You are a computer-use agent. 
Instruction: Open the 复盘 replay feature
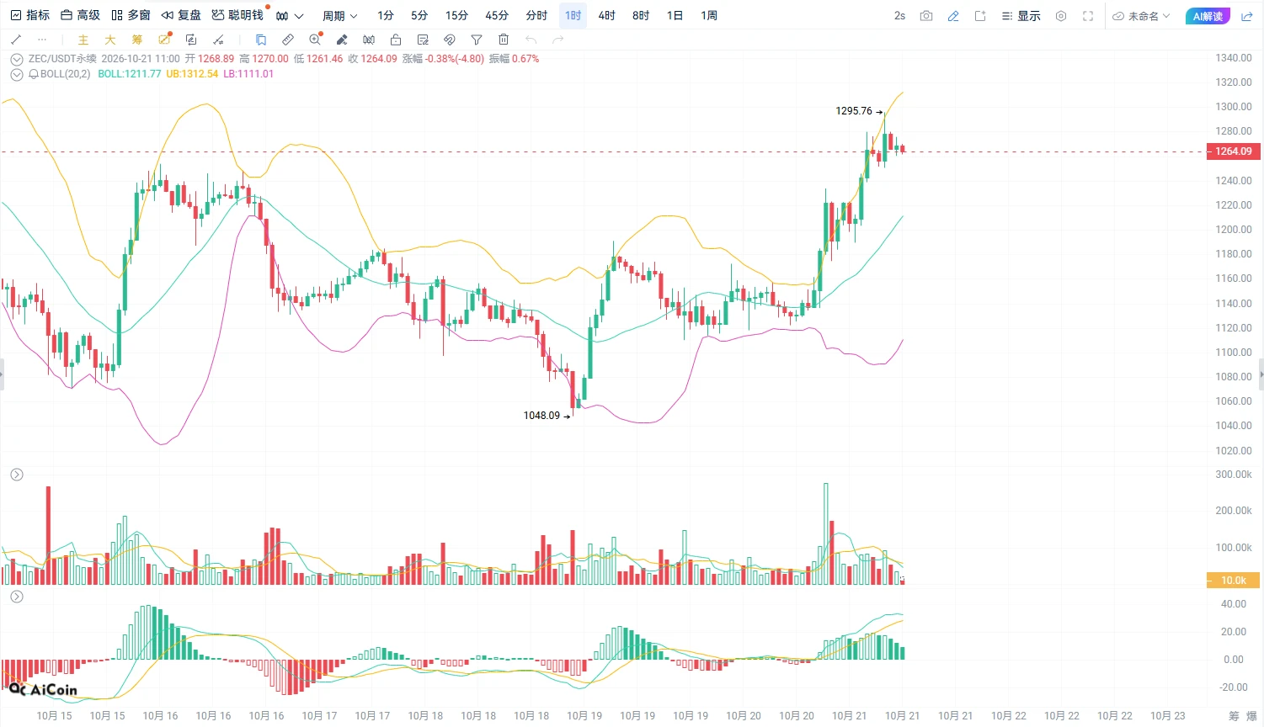(x=181, y=16)
